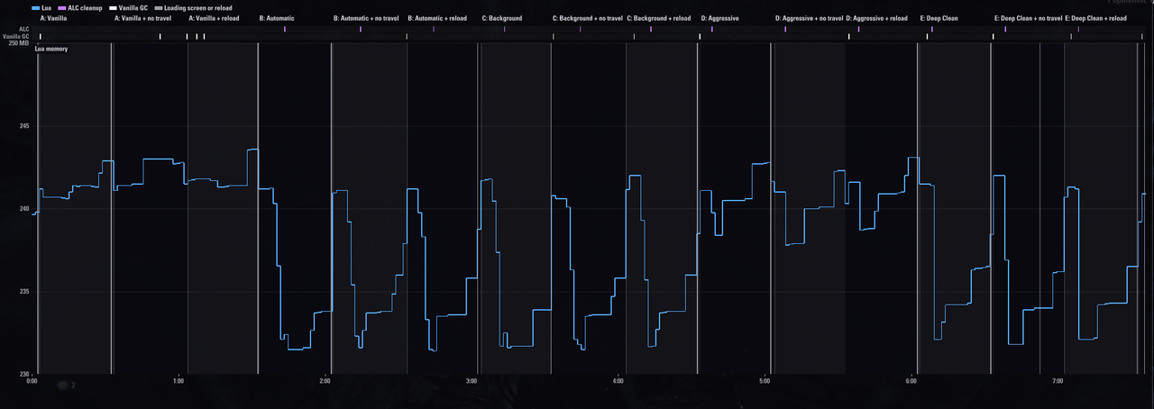Click the 2:00 time axis label
Viewport: 1154px width, 409px height.
[325, 382]
